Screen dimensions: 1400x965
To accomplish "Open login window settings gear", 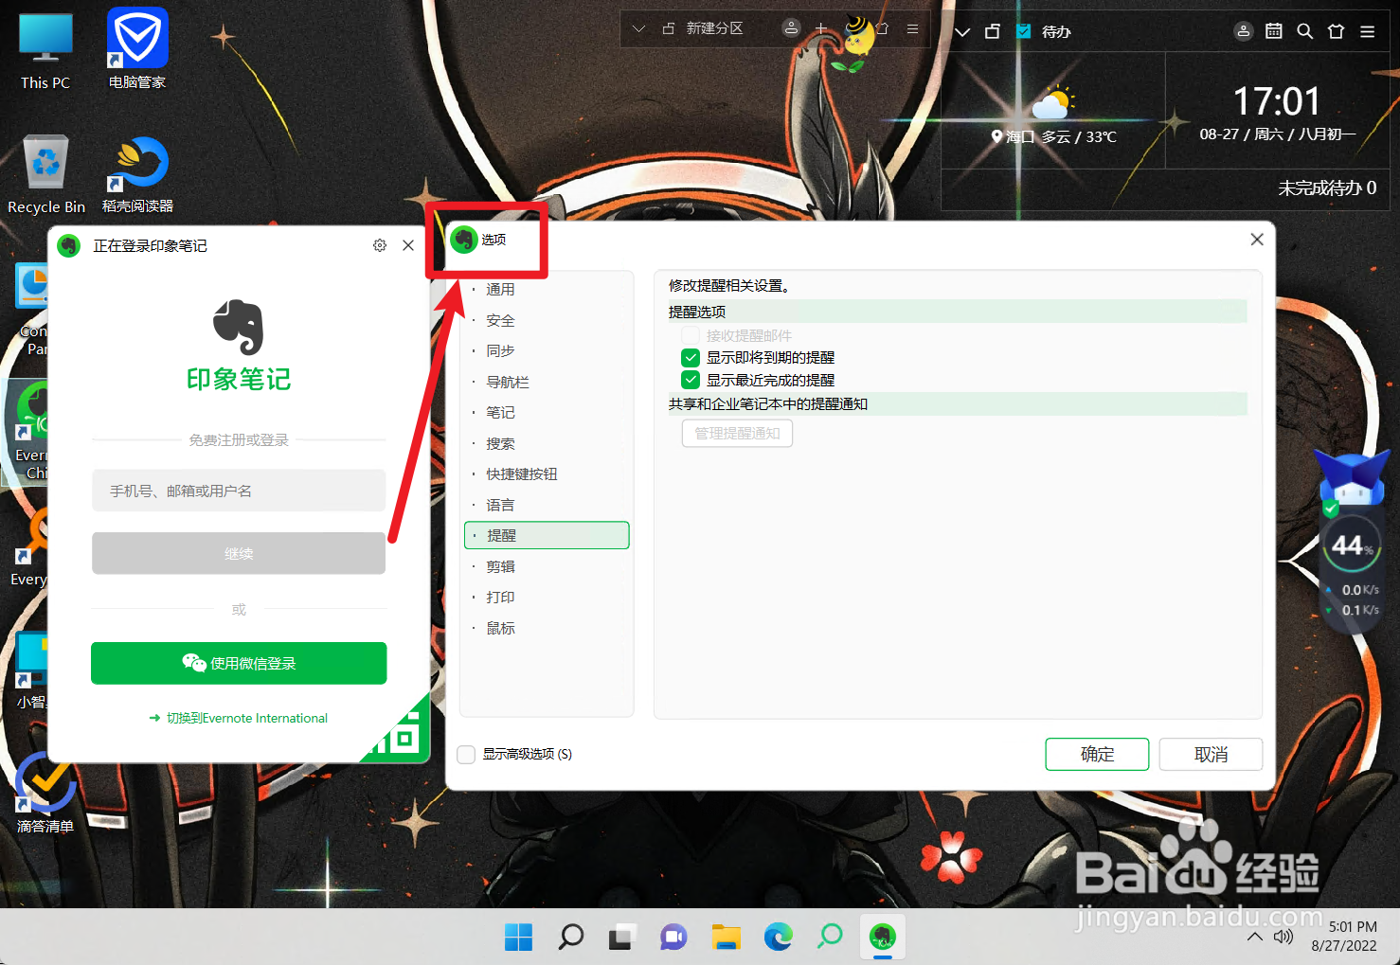I will pyautogui.click(x=380, y=245).
